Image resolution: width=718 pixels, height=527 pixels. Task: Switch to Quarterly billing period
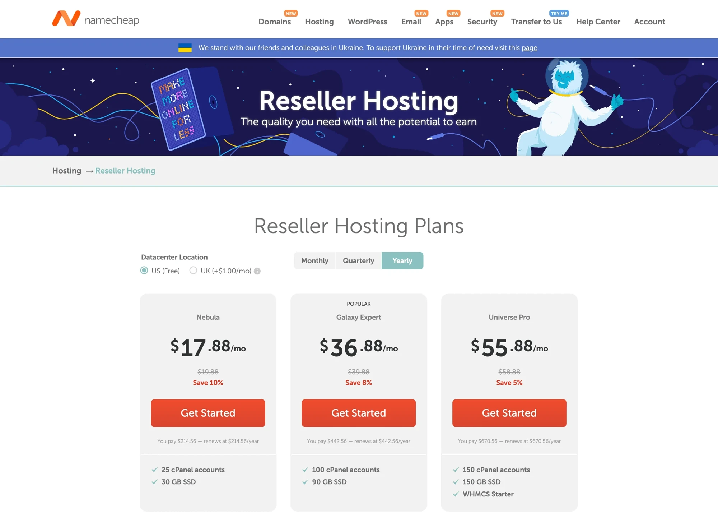click(357, 260)
